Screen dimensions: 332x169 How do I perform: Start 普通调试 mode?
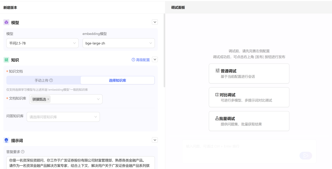pyautogui.click(x=249, y=74)
